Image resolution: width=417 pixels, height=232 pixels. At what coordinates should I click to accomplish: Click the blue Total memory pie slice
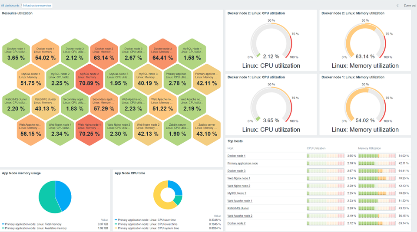(x=63, y=196)
